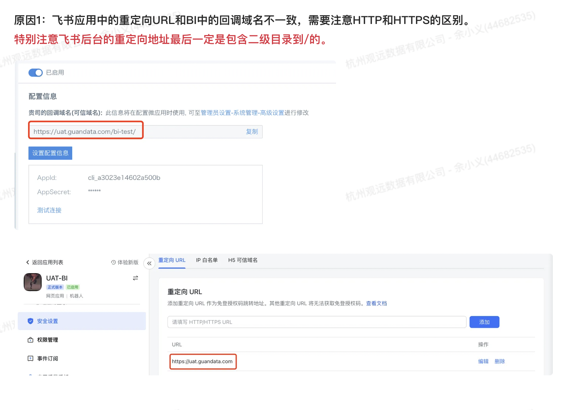The height and width of the screenshot is (410, 580).
Task: Click 编辑 for the uat.guandata.com URL
Action: tap(483, 361)
